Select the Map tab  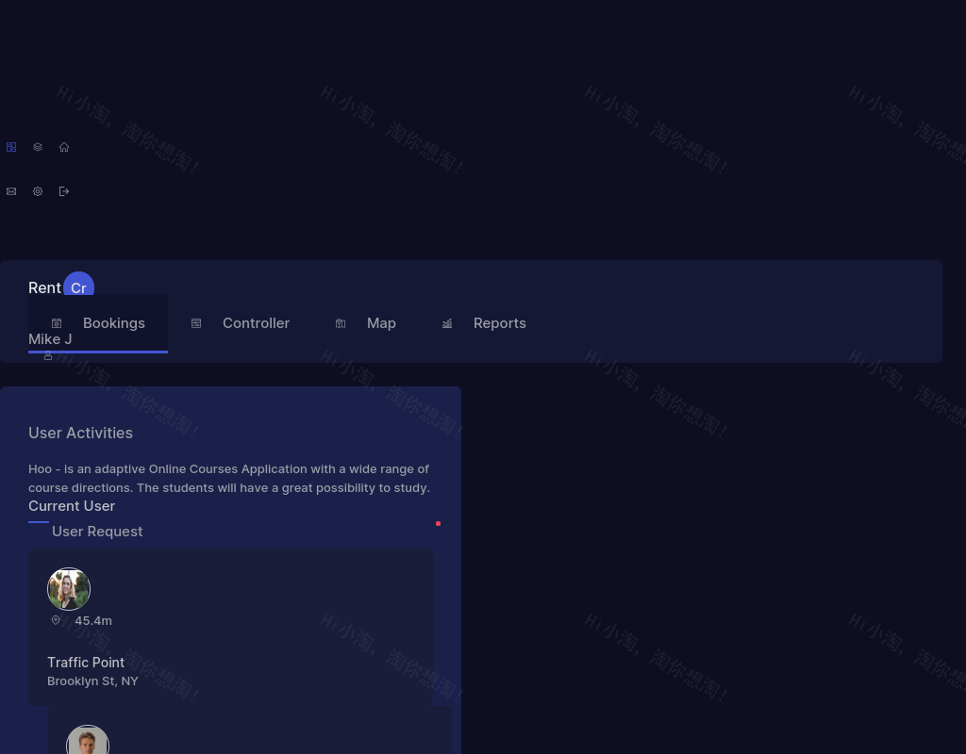(381, 323)
